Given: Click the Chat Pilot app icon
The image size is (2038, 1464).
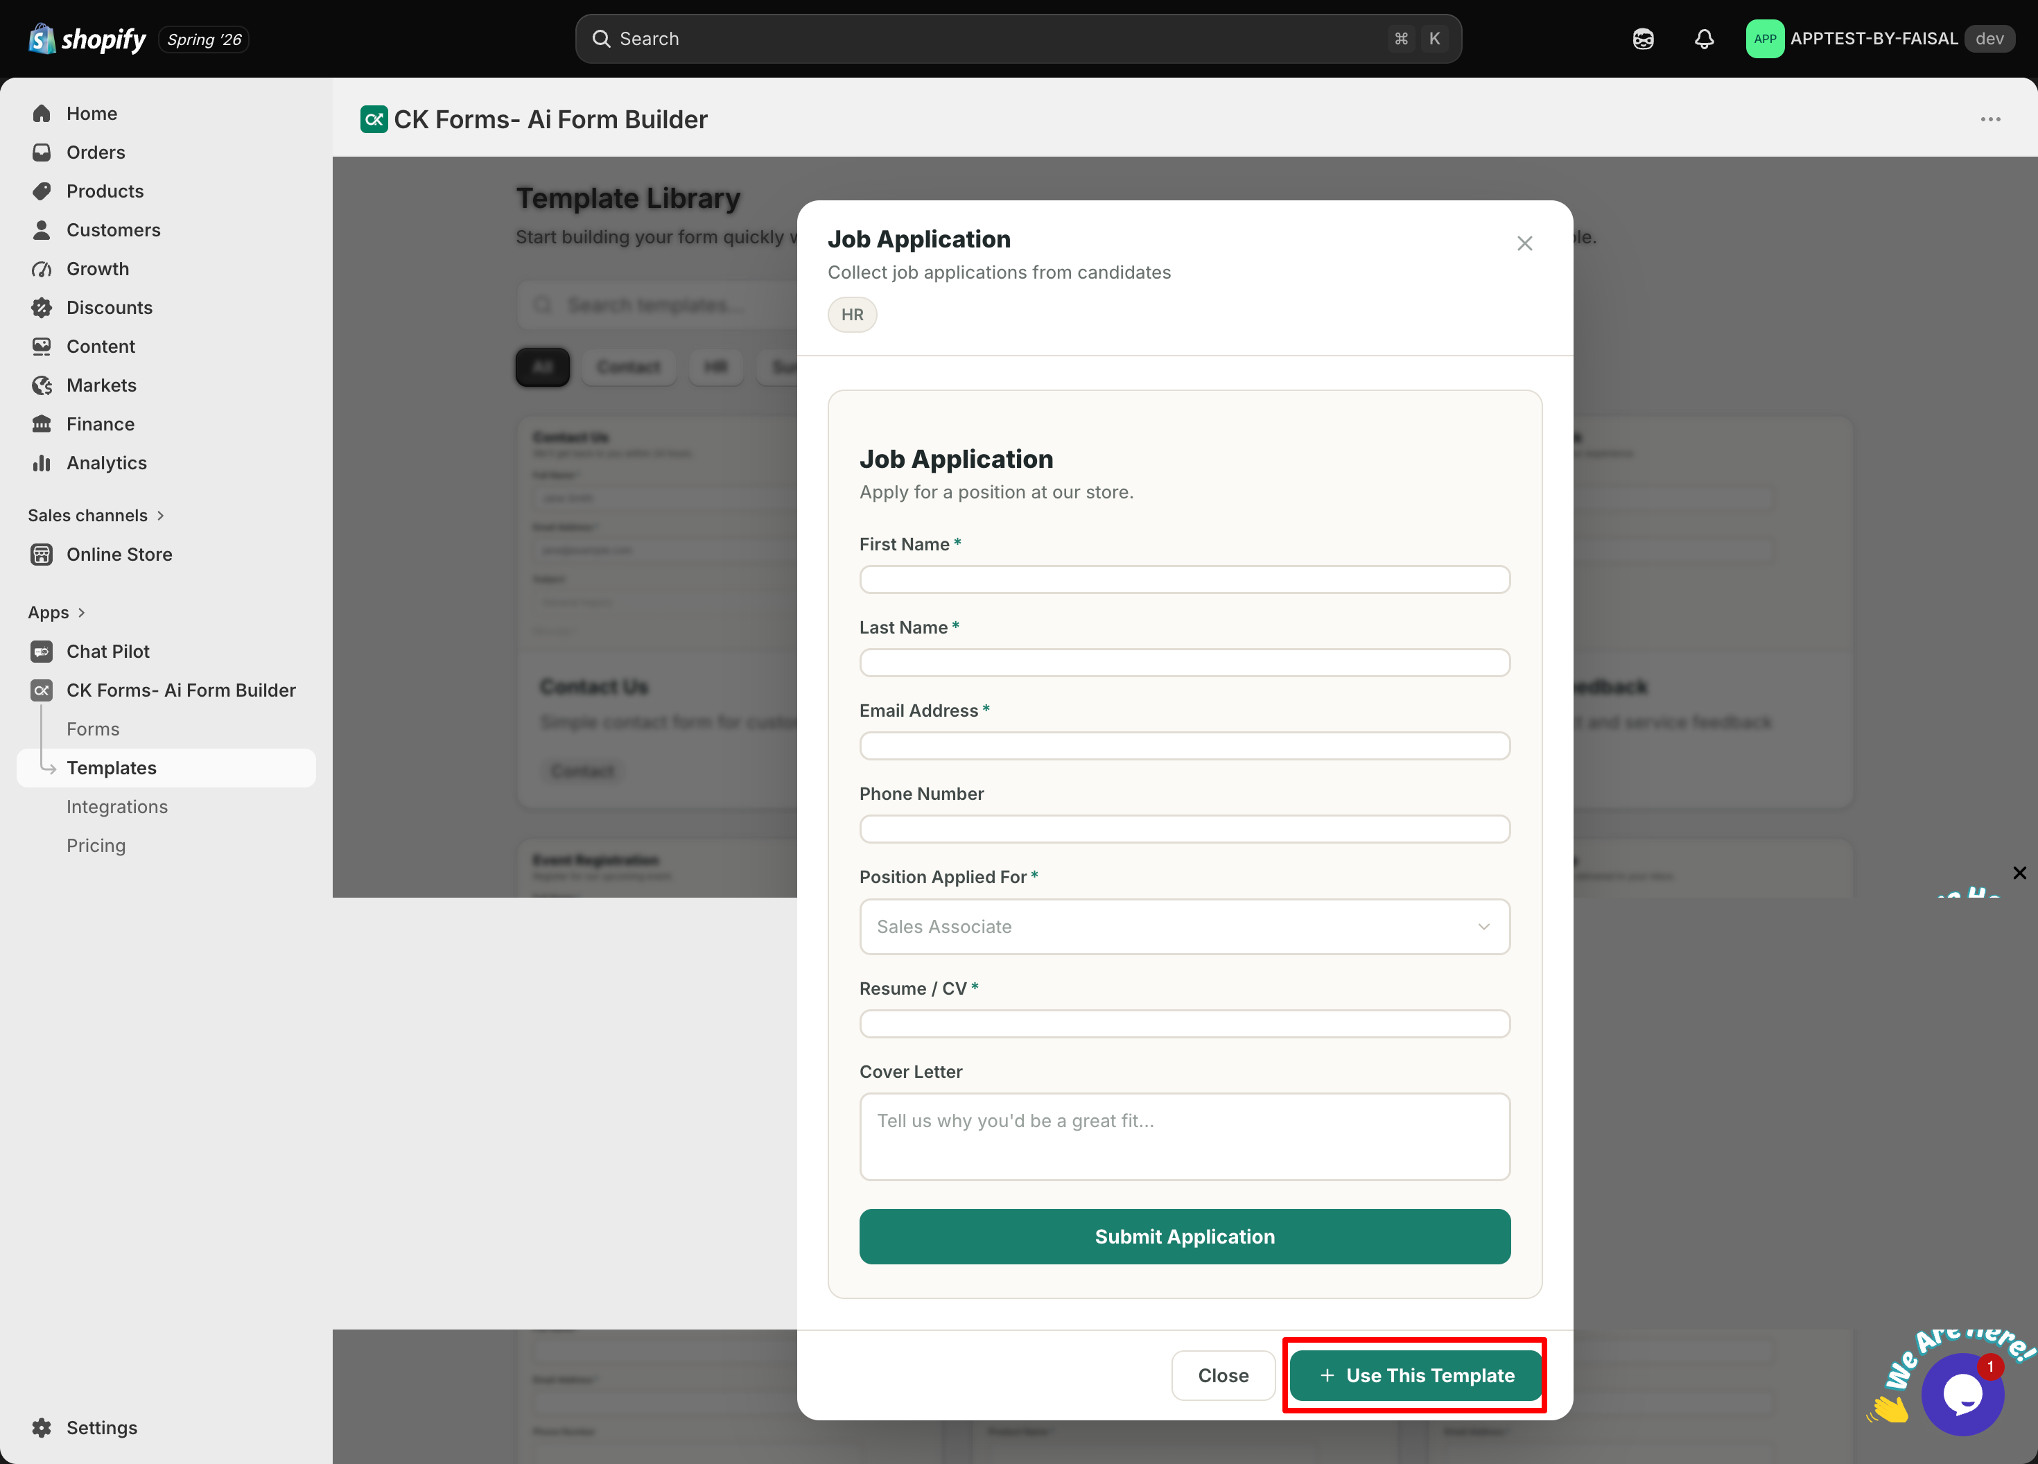Looking at the screenshot, I should [42, 651].
